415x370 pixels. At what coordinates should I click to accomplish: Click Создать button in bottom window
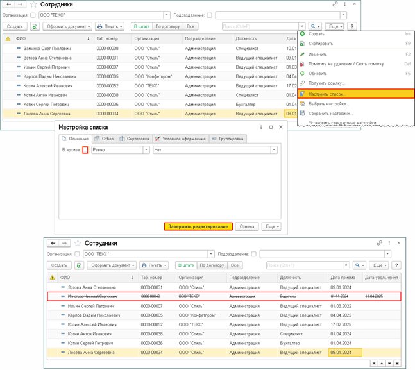[59, 265]
